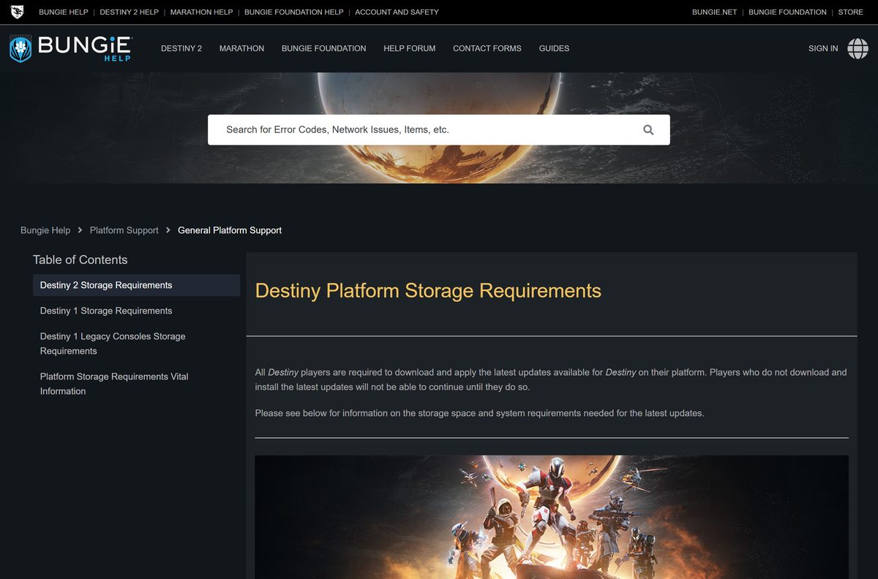The width and height of the screenshot is (878, 579).
Task: Click the Destiny Guardians artwork image
Action: (x=552, y=517)
